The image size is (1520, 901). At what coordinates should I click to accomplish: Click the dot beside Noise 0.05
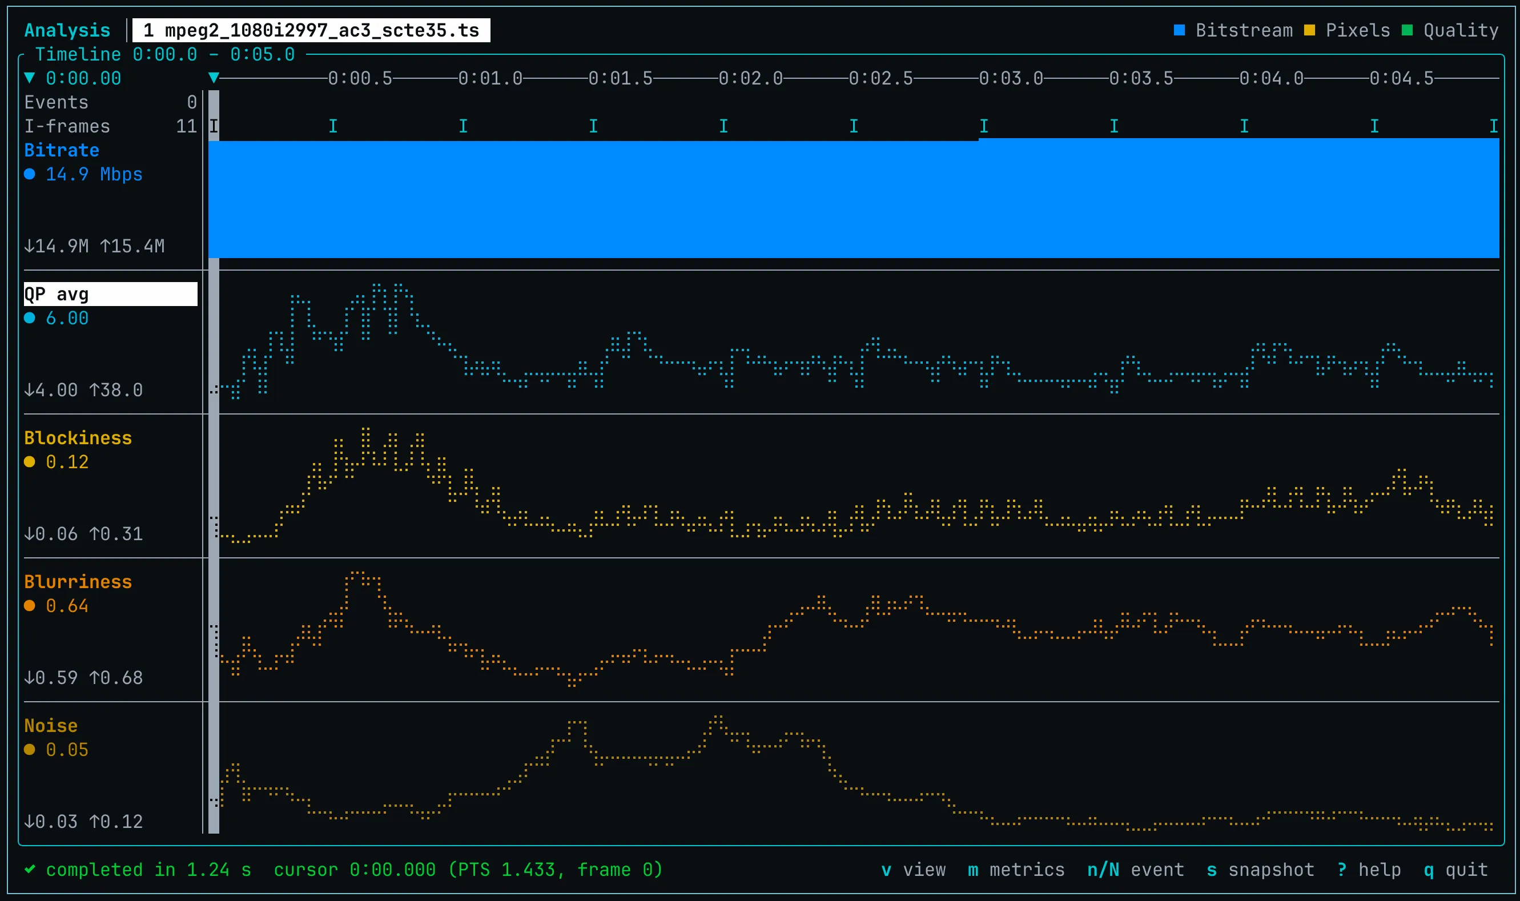click(x=30, y=749)
